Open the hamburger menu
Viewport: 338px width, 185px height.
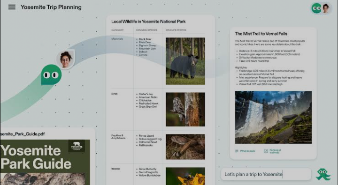tap(12, 7)
